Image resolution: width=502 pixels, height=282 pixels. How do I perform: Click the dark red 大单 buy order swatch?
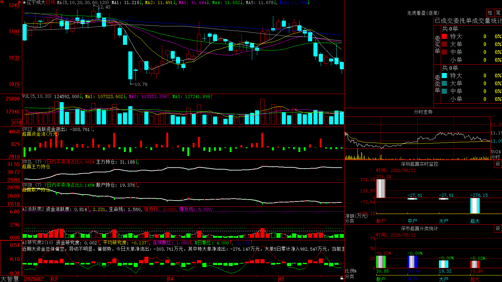pos(444,44)
